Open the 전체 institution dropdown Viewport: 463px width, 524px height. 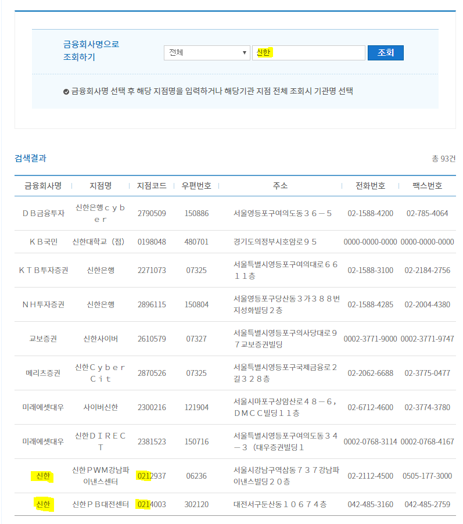pos(207,53)
